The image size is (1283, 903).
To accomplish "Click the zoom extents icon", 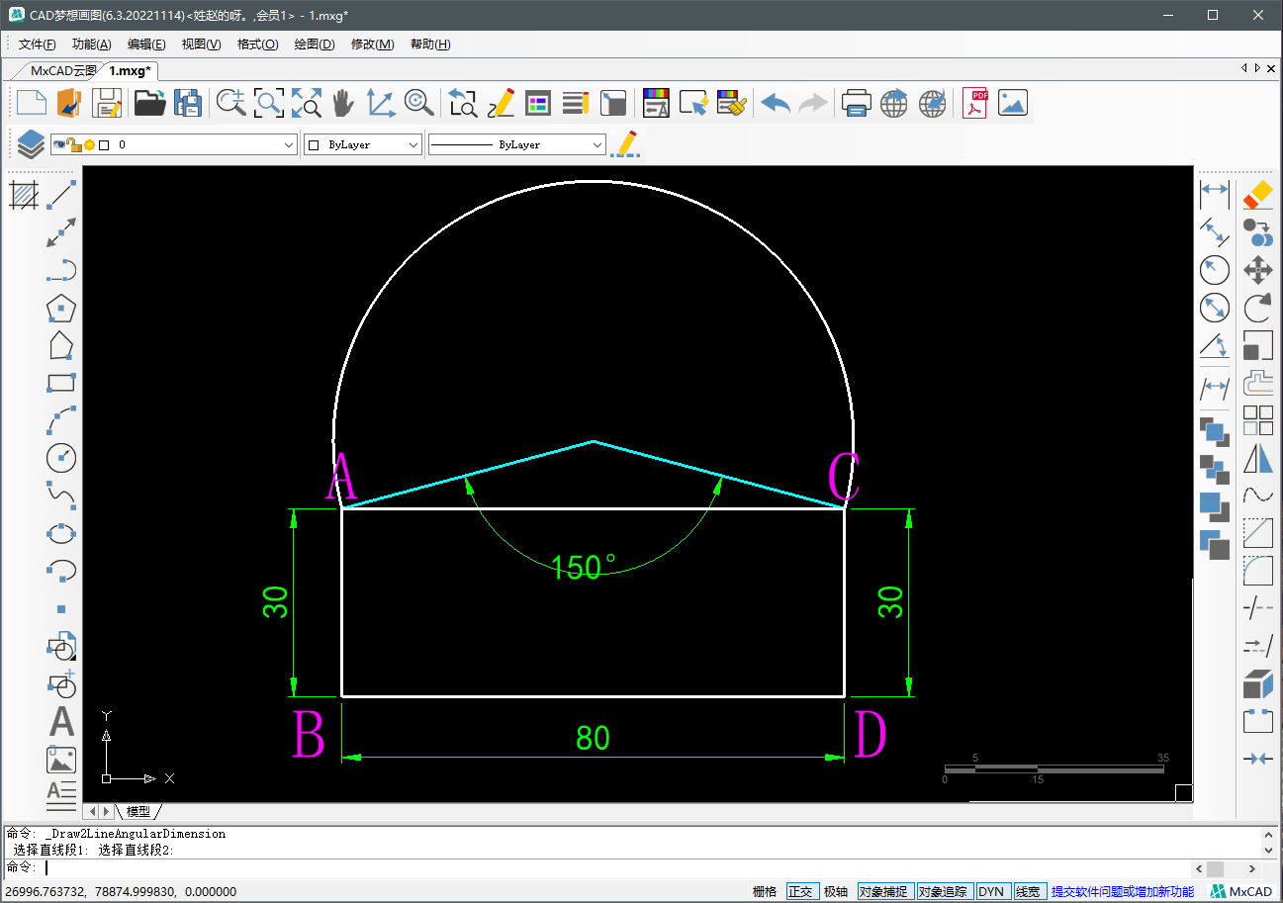I will [x=307, y=103].
